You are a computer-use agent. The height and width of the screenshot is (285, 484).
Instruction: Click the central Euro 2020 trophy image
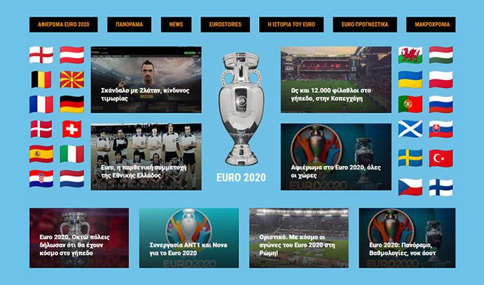241,109
